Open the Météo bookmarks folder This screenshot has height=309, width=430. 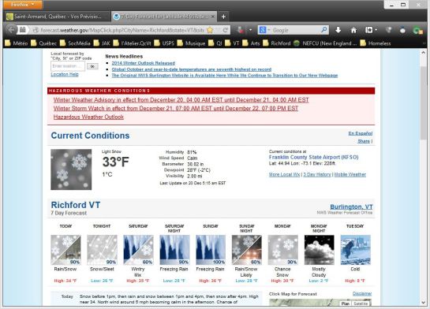[x=17, y=43]
